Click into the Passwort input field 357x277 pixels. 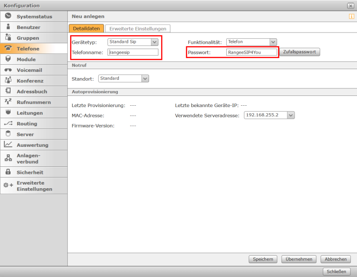click(251, 52)
